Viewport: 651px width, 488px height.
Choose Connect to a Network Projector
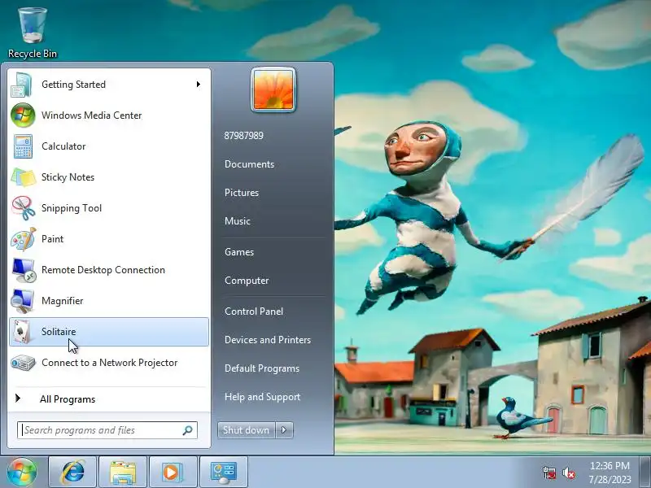[x=109, y=363]
